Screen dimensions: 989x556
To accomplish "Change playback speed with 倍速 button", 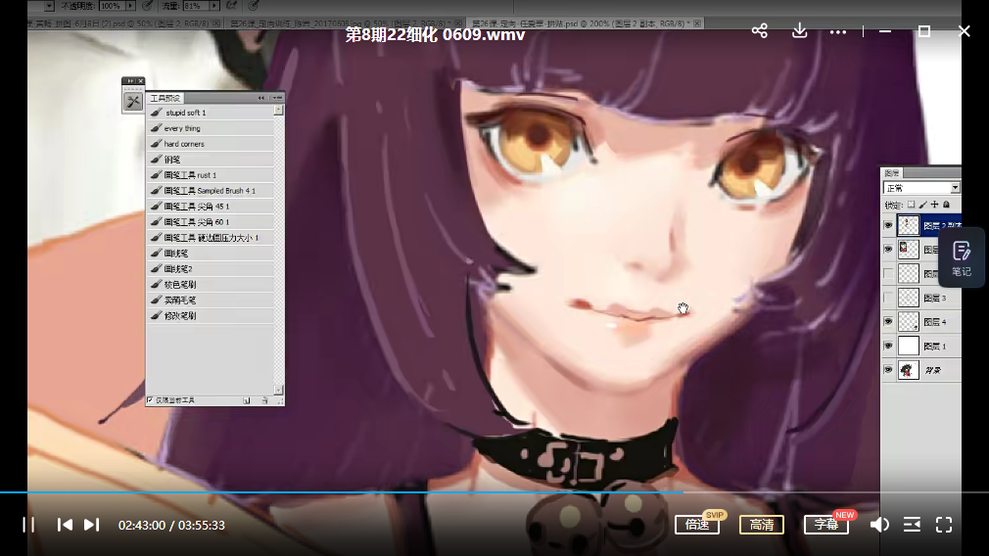I will coord(697,525).
